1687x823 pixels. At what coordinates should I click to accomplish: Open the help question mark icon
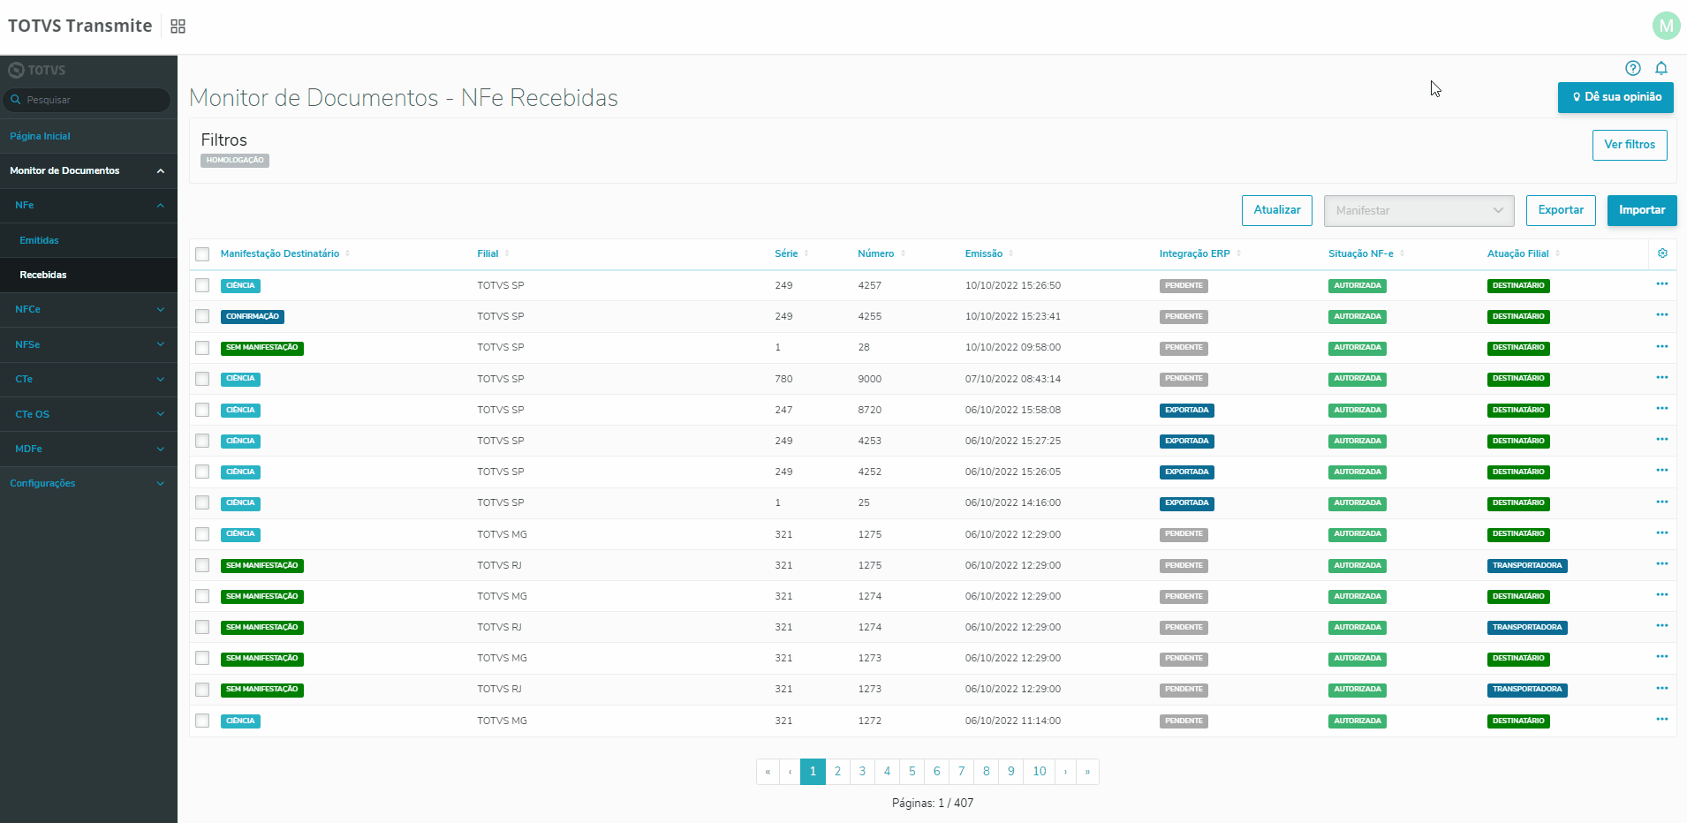click(x=1633, y=68)
